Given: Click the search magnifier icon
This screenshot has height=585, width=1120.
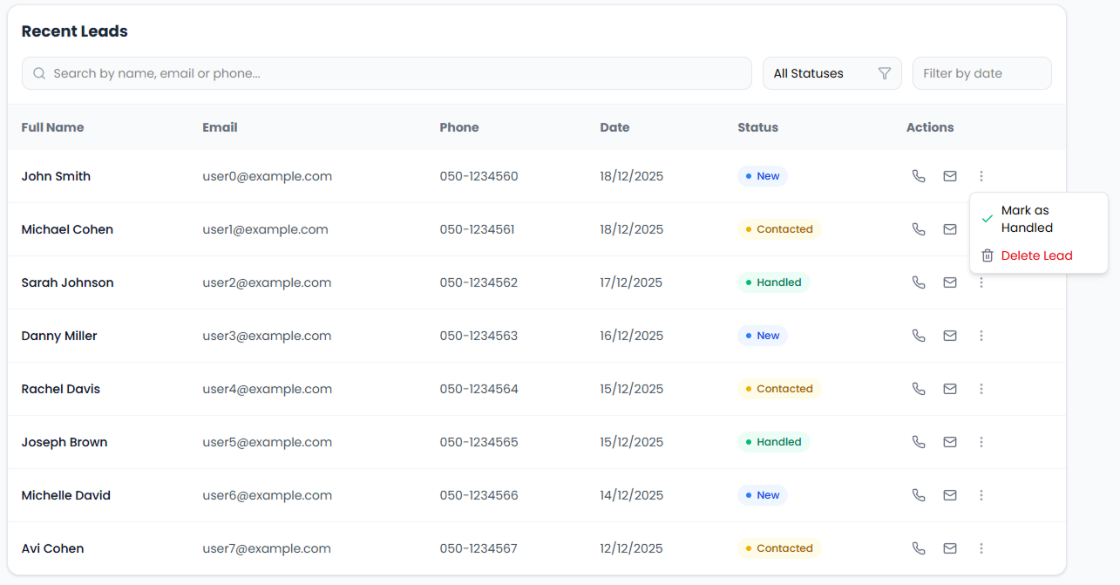Looking at the screenshot, I should (39, 73).
